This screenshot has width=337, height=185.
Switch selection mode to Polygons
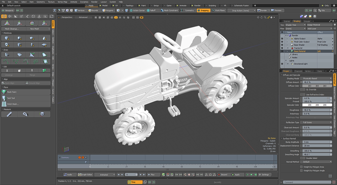[108, 11]
